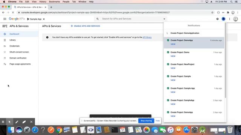Open the three-dot settings menu in header
The width and height of the screenshot is (241, 135).
[229, 19]
